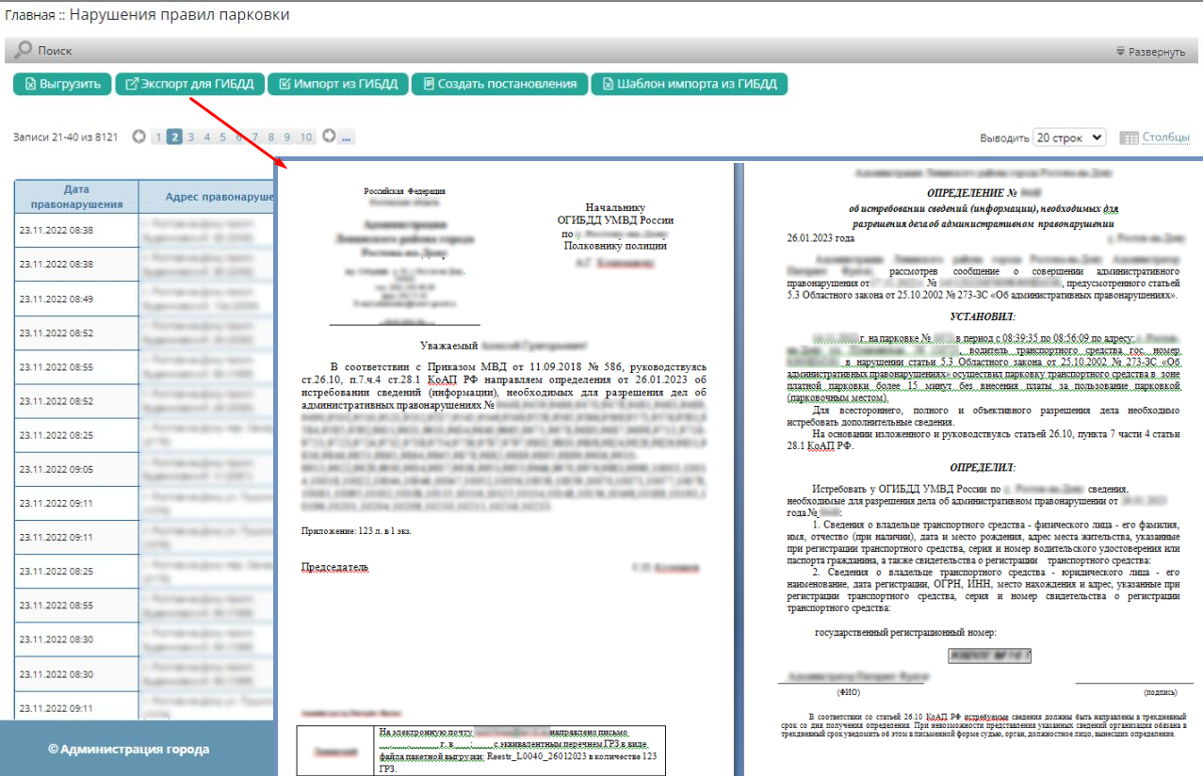Download Шаблон импорта из ГИБДД
1203x776 pixels.
(x=689, y=84)
